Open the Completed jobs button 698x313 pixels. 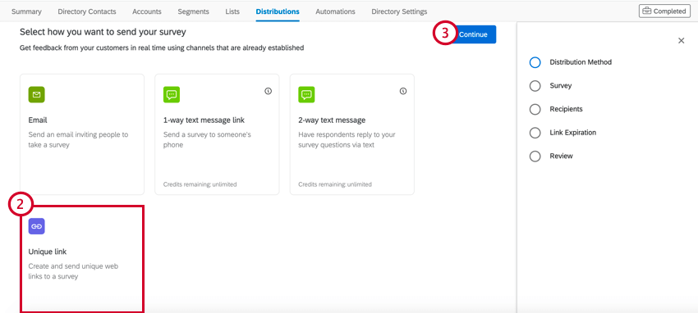pyautogui.click(x=664, y=11)
